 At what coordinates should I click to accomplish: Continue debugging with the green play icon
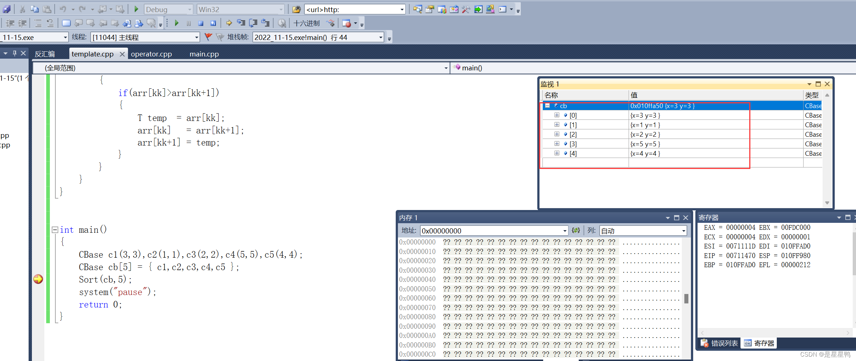coord(176,23)
